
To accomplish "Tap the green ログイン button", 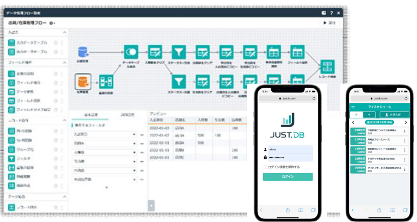I will point(288,177).
